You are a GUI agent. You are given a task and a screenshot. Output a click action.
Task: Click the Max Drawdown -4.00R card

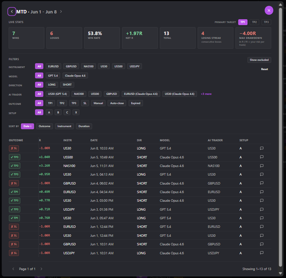pyautogui.click(x=253, y=38)
